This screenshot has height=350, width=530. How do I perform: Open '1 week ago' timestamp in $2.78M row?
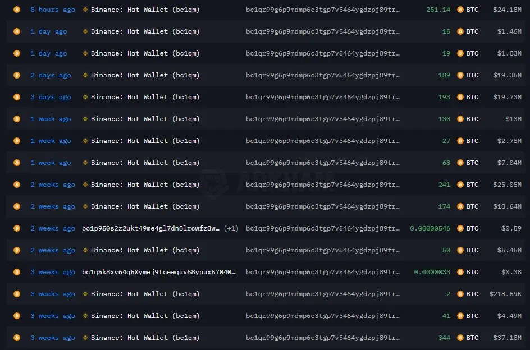coord(51,141)
